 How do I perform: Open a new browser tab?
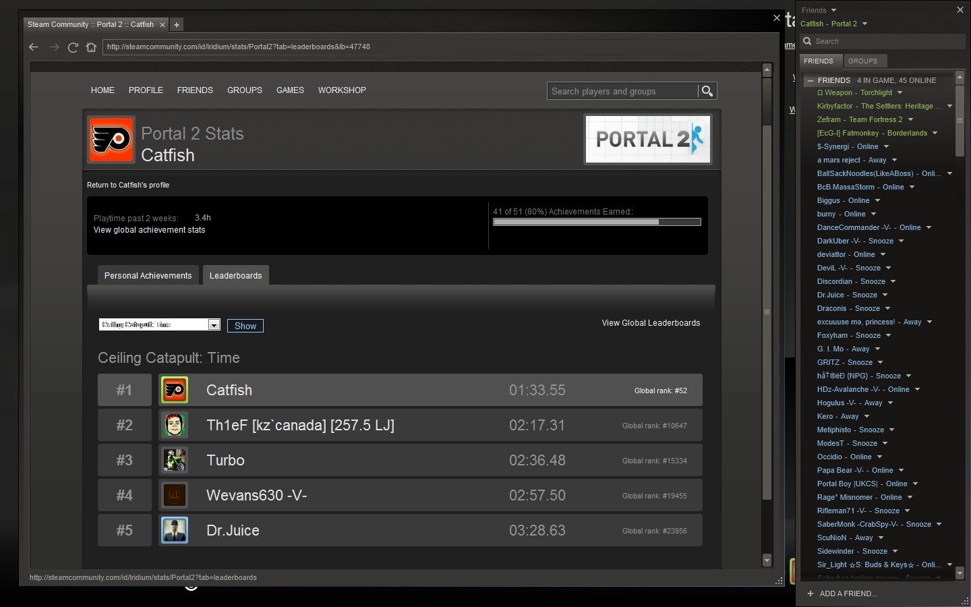tap(177, 25)
